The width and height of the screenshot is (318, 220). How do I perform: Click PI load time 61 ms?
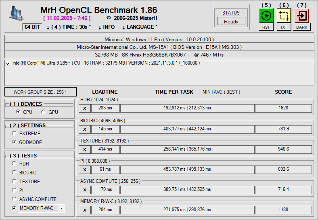click(105, 170)
